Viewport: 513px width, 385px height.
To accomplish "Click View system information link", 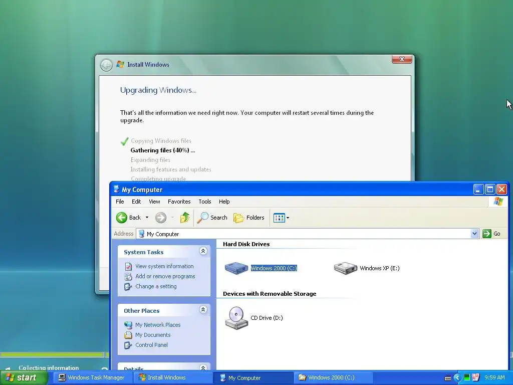I will [x=164, y=266].
